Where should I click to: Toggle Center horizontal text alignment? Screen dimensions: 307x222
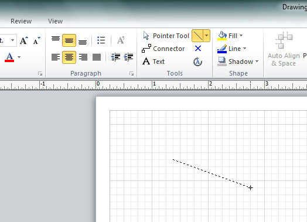[69, 57]
